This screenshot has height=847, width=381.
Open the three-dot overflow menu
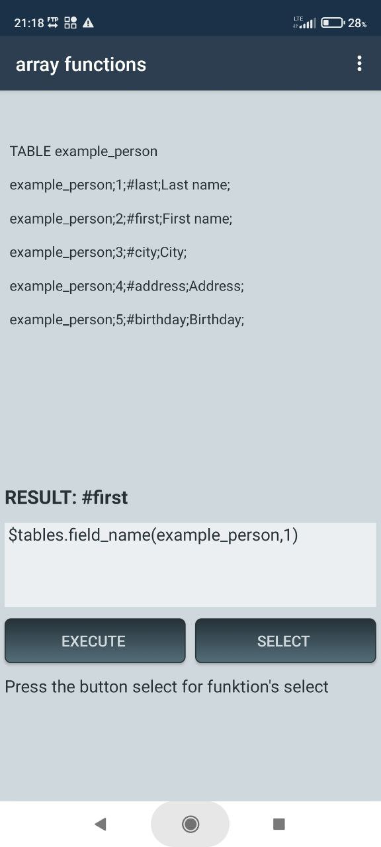(359, 64)
